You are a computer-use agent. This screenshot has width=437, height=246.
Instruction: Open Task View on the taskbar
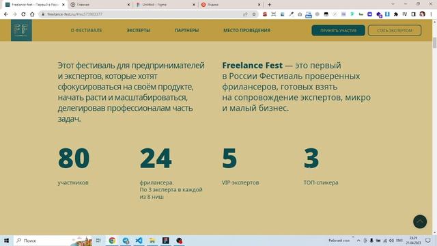click(98, 240)
